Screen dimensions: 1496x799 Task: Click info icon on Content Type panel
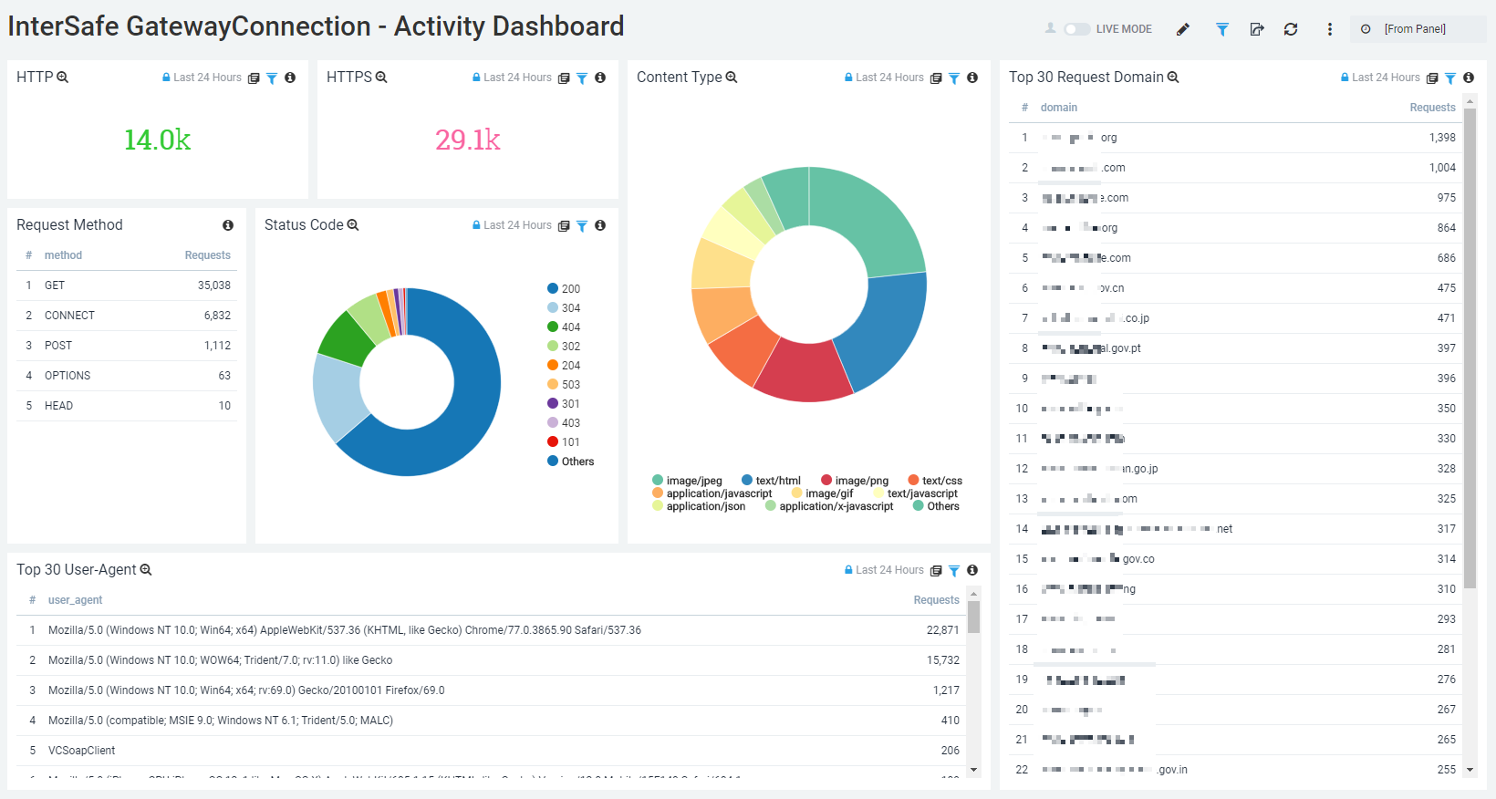tap(972, 78)
